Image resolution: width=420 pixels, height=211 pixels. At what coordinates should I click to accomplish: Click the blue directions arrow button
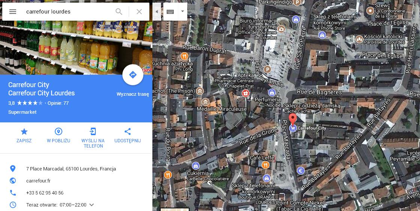point(133,75)
